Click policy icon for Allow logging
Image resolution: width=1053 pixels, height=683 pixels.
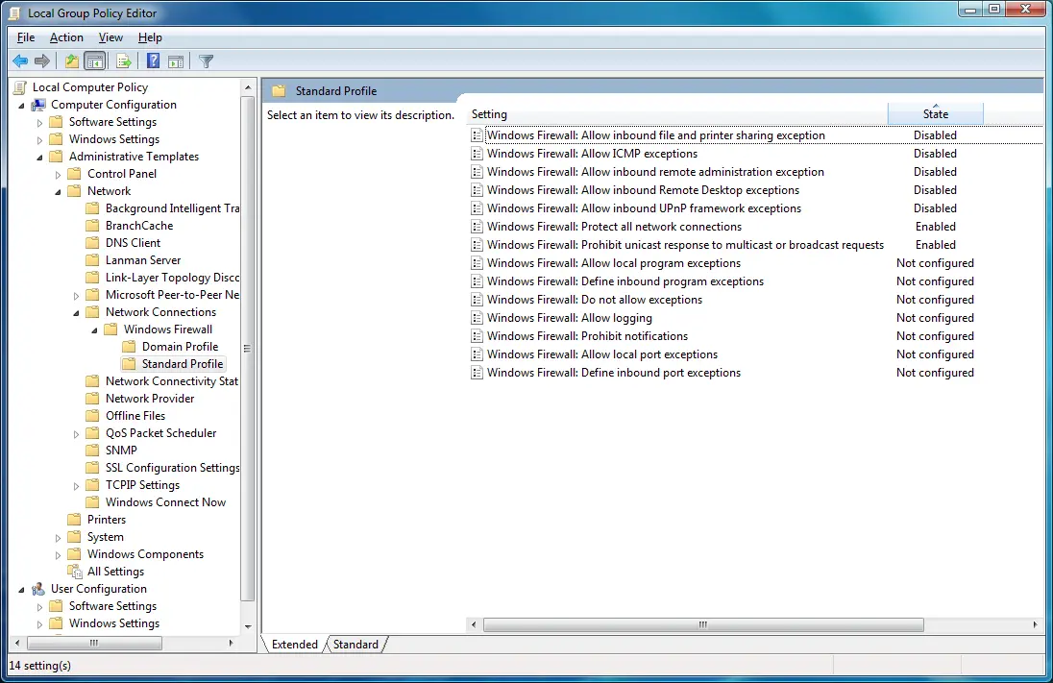point(477,318)
